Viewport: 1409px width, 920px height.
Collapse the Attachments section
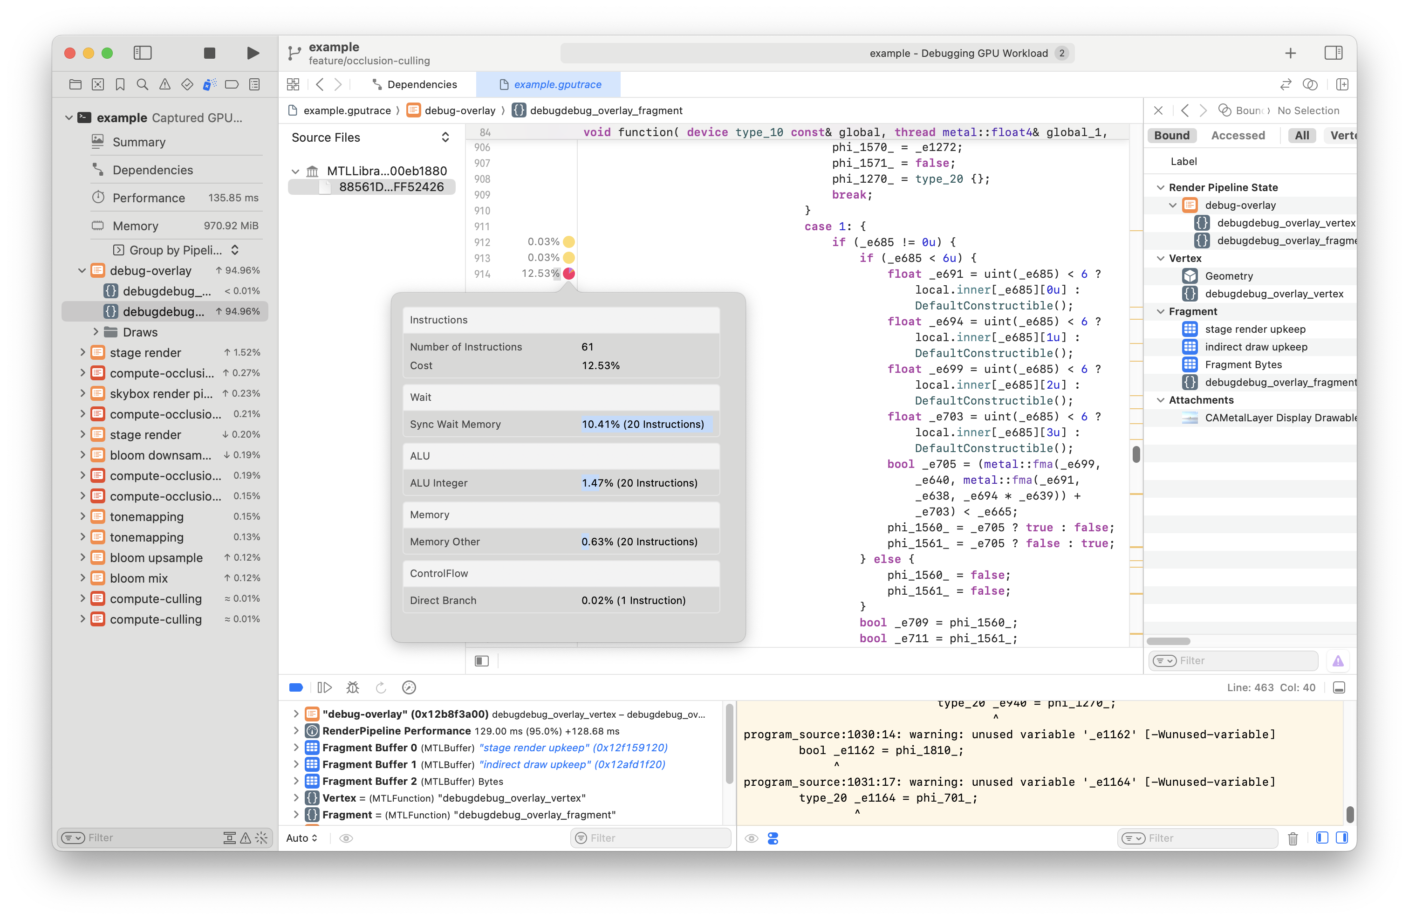(x=1160, y=400)
